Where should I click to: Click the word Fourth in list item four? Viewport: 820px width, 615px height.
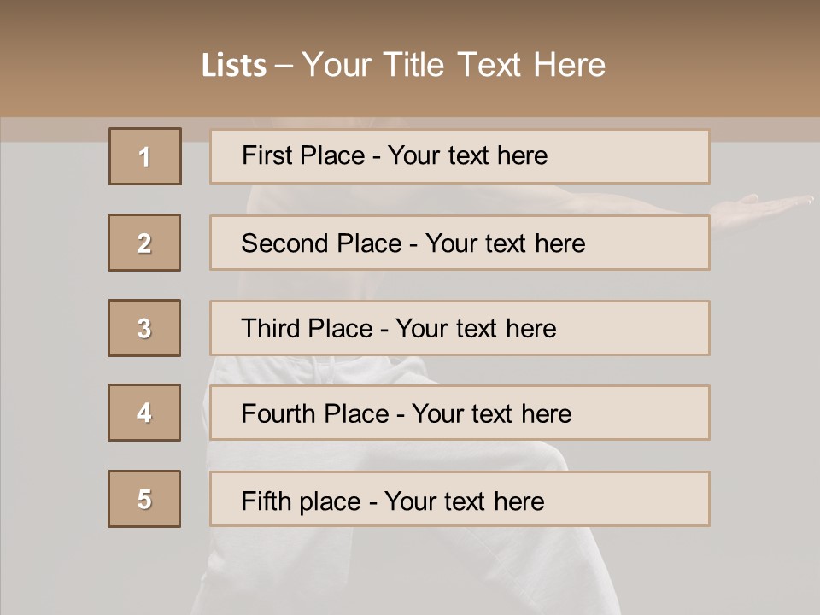[280, 414]
